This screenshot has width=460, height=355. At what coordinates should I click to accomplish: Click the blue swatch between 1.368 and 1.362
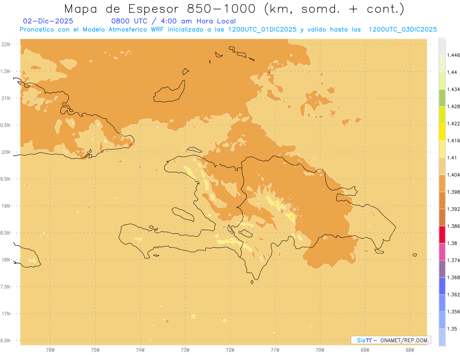coord(442,286)
